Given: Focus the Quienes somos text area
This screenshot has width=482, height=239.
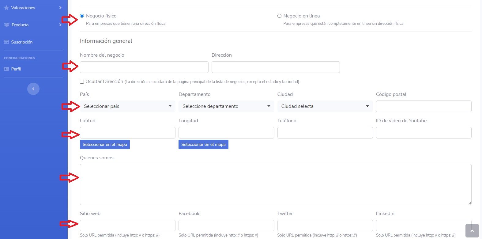Looking at the screenshot, I should (x=275, y=184).
